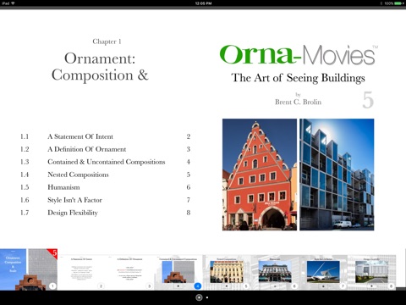Tap the battery icon in status bar
This screenshot has height=305, width=406.
[398, 3]
